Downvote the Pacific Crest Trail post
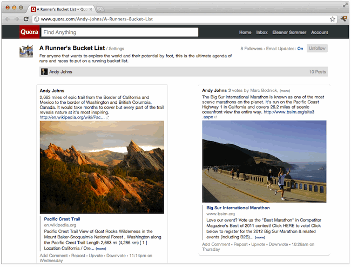 [x=116, y=256]
